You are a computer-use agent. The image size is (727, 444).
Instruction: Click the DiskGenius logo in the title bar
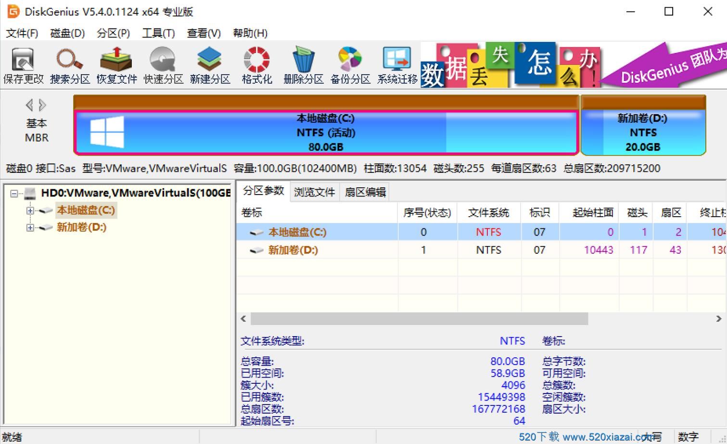pyautogui.click(x=13, y=12)
